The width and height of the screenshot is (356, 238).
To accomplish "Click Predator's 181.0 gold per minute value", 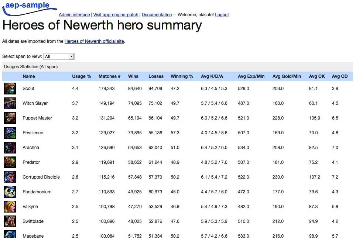I will click(278, 162).
